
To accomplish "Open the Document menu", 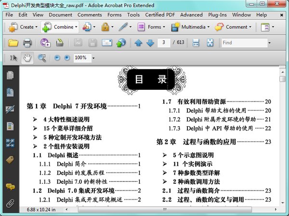I will coord(61,15).
